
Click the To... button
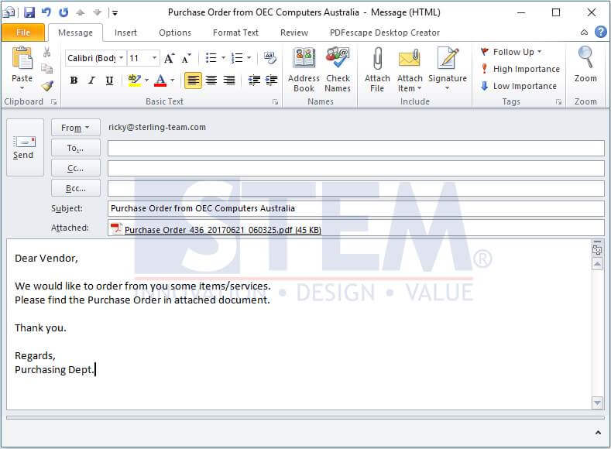point(76,148)
